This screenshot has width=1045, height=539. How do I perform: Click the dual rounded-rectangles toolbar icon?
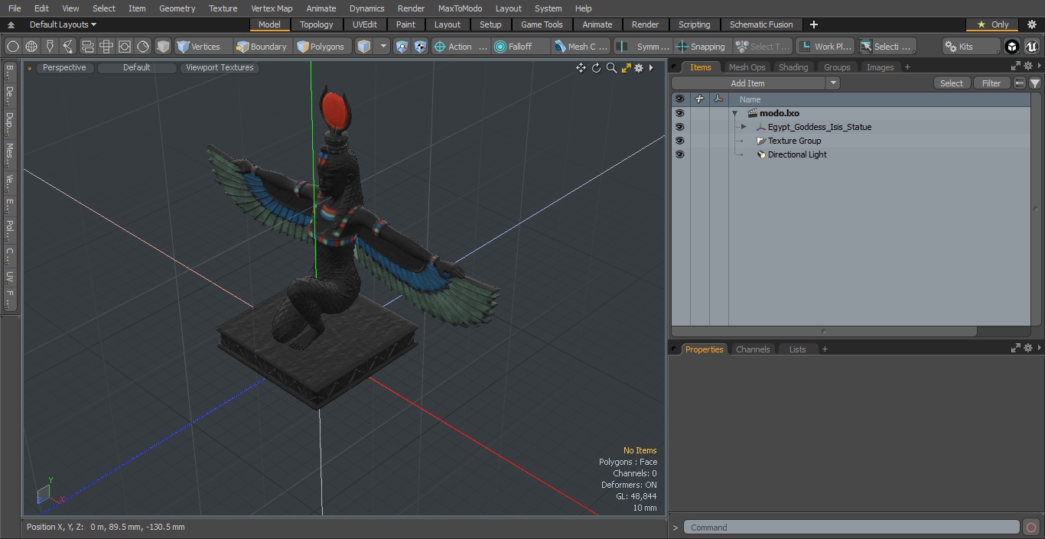click(x=87, y=47)
